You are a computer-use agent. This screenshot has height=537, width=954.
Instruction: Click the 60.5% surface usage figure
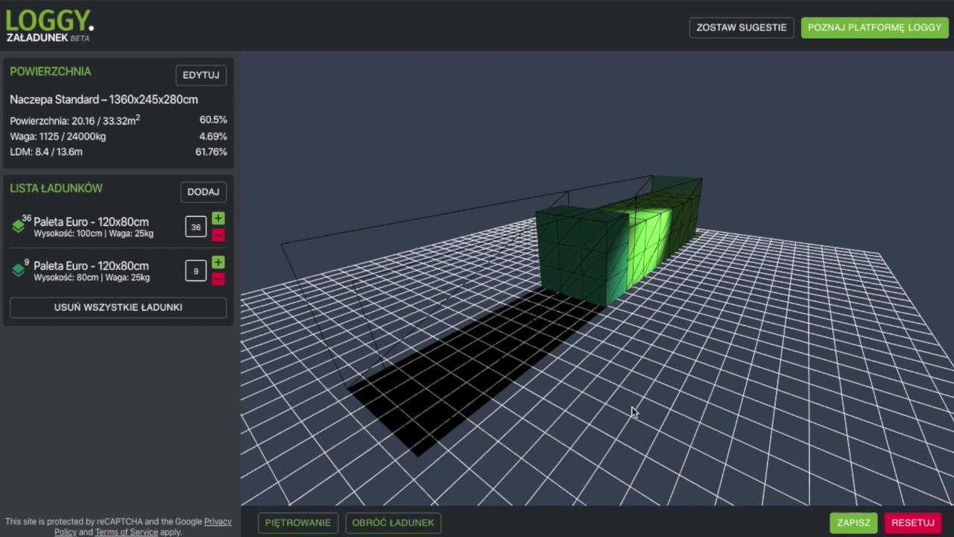pos(213,119)
